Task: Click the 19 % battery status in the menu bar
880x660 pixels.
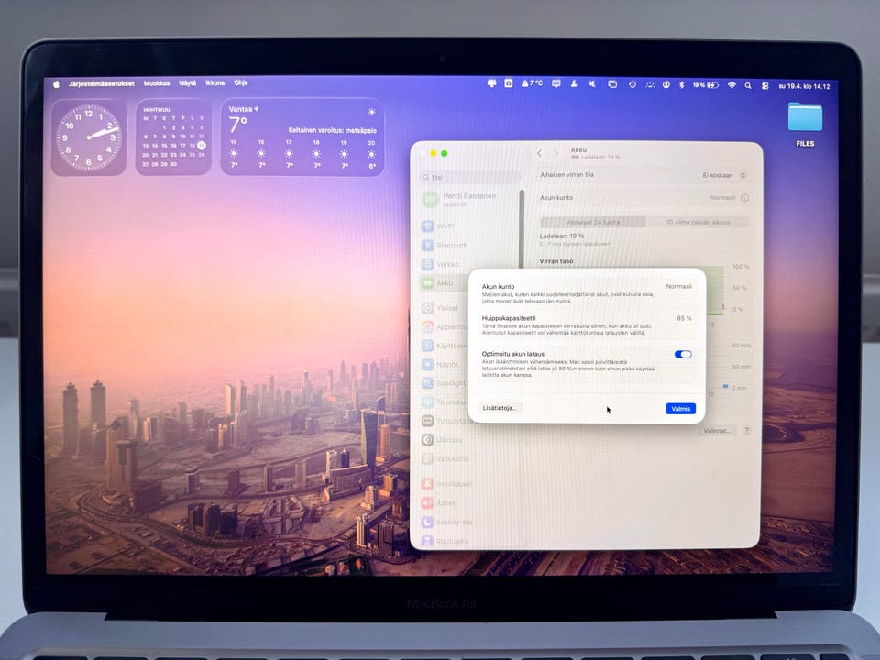Action: click(705, 85)
